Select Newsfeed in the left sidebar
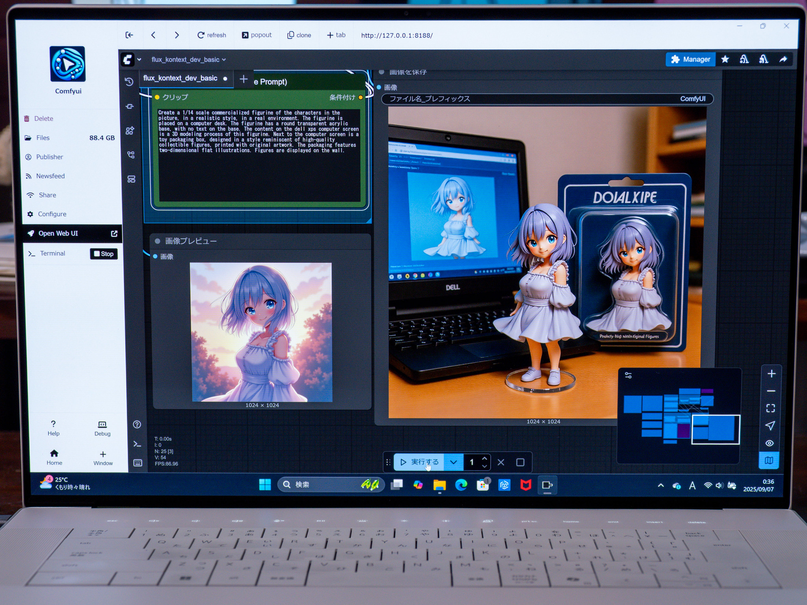This screenshot has width=807, height=605. (50, 176)
